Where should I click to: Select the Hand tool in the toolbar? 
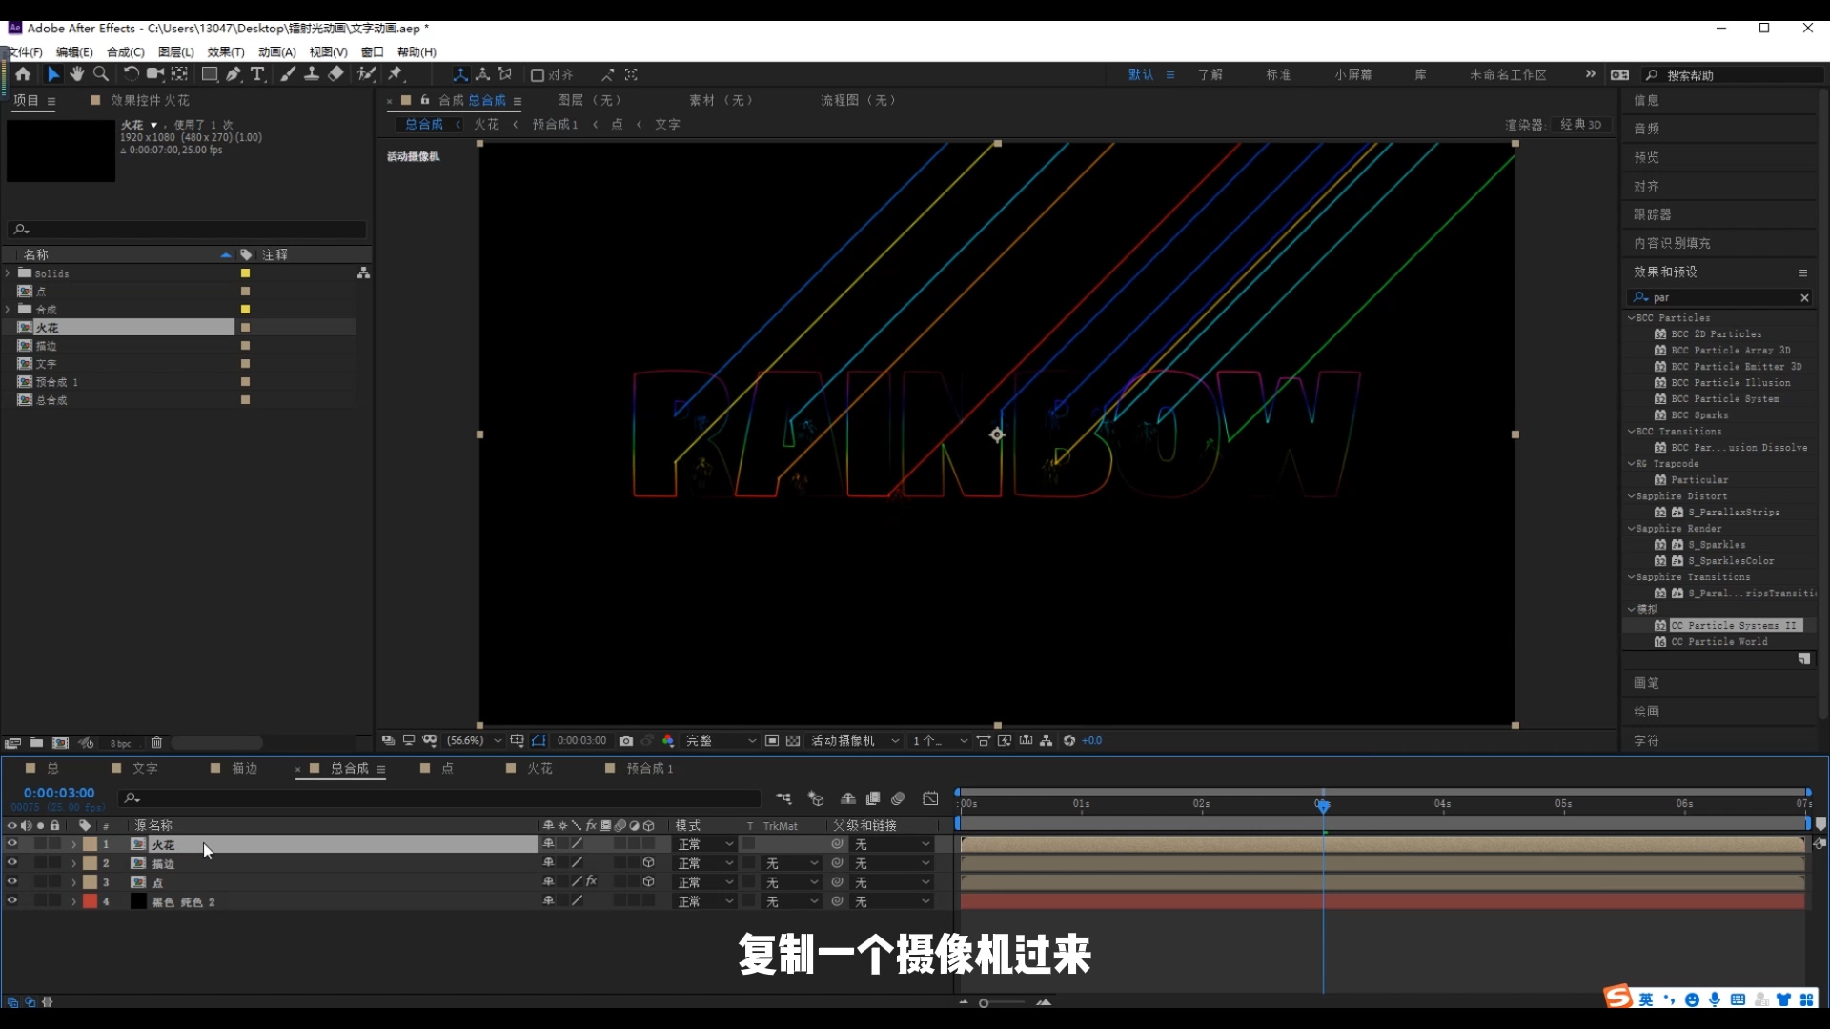tap(77, 74)
